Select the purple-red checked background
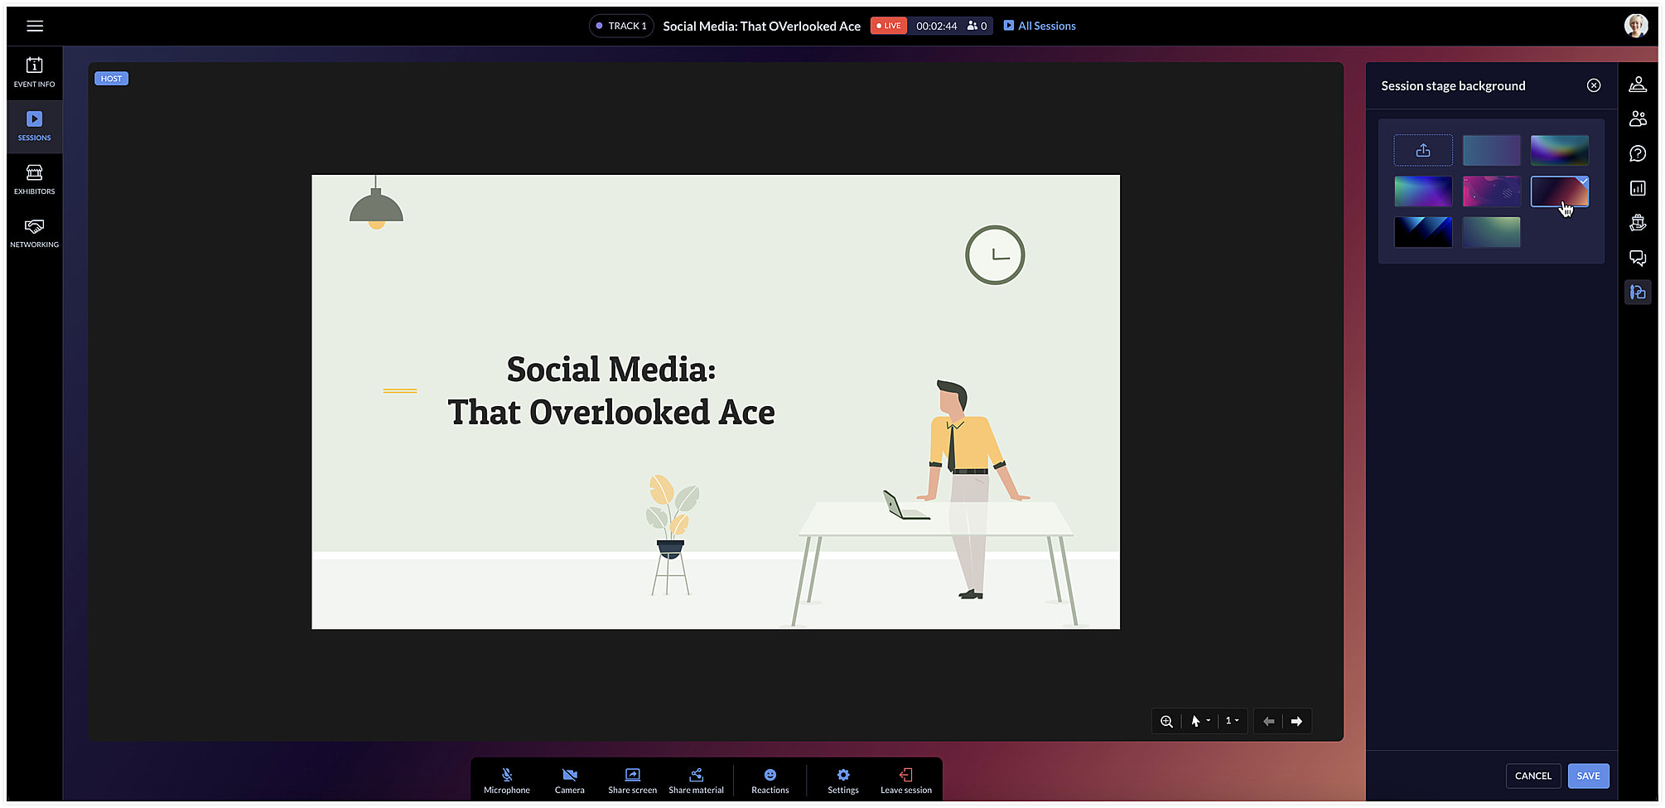Viewport: 1665px width, 808px height. (x=1560, y=191)
